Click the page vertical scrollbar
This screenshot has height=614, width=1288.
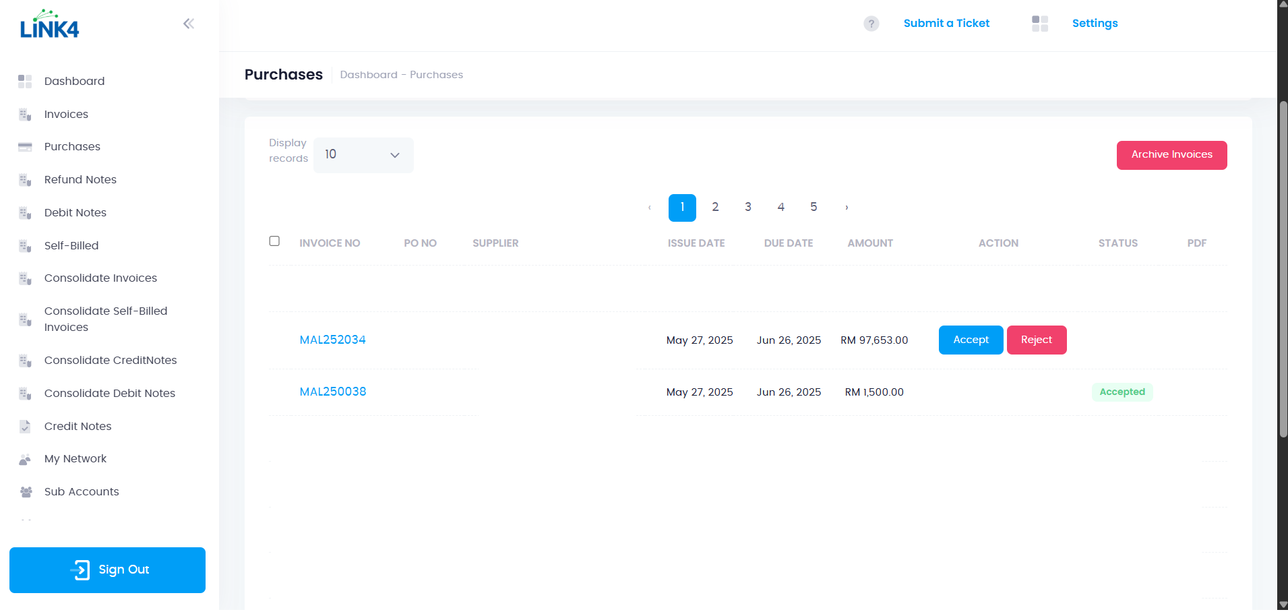1283,270
